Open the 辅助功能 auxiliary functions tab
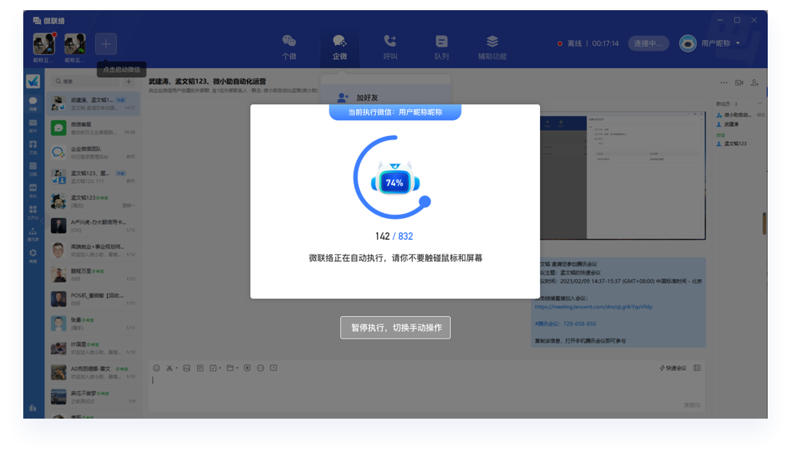 (492, 47)
